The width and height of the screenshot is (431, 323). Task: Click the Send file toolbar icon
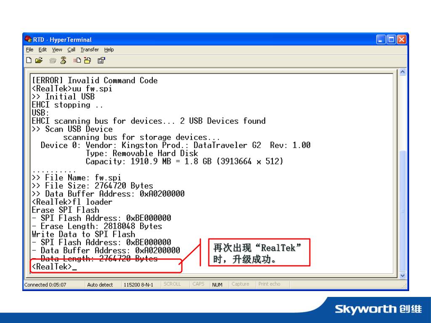tap(77, 60)
